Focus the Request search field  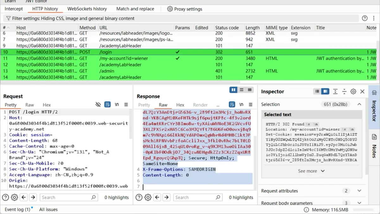tap(69, 198)
